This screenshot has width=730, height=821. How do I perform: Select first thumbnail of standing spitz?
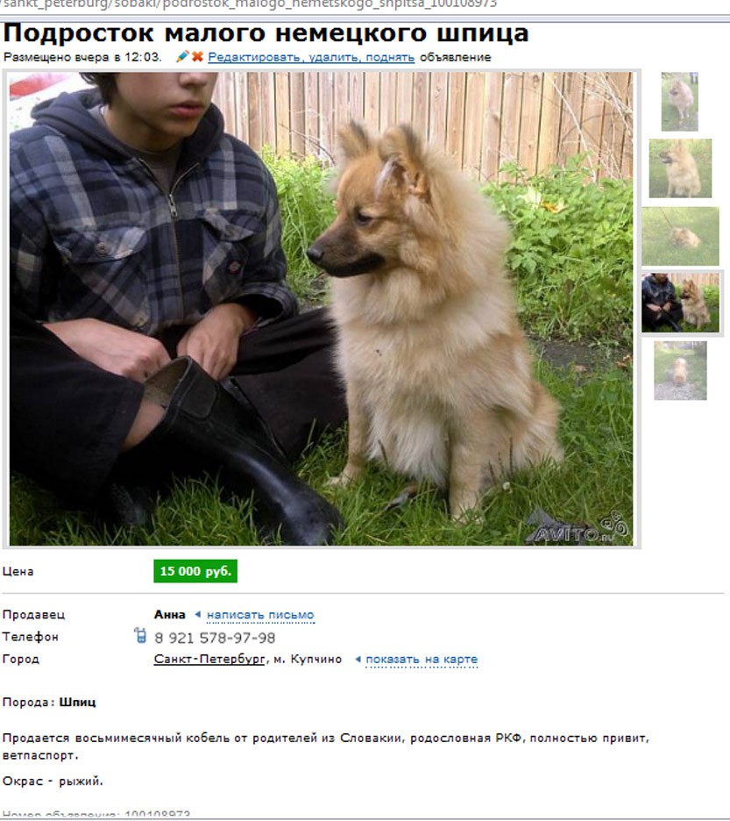point(679,102)
